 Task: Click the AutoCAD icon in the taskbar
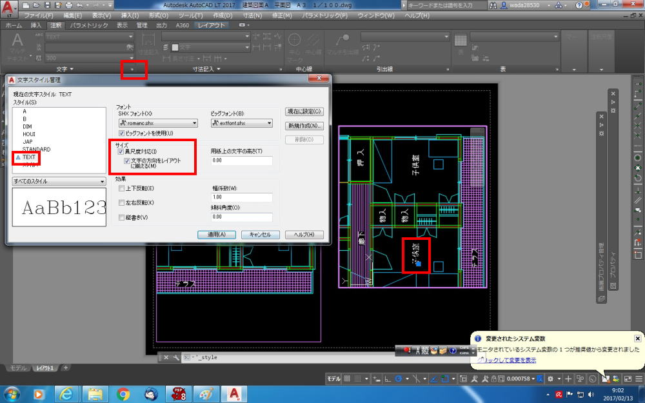click(x=234, y=394)
